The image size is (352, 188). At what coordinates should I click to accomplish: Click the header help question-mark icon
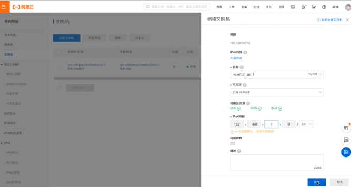point(324,7)
